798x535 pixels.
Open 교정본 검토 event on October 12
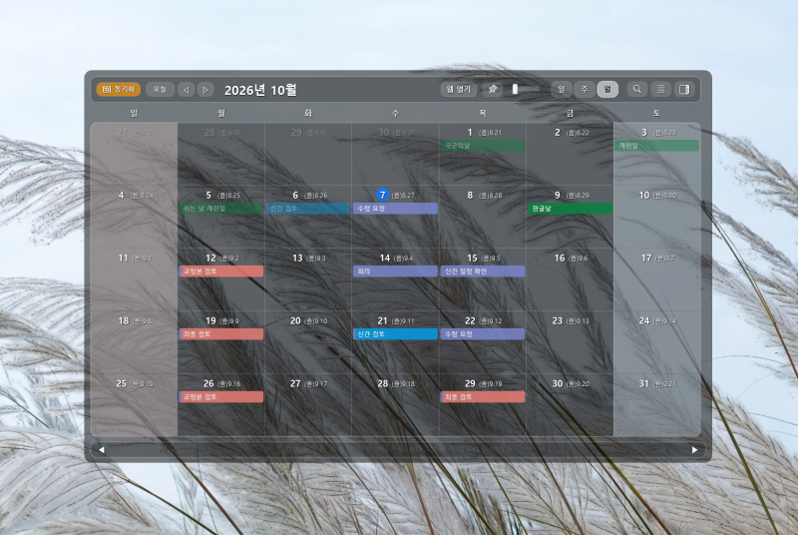pos(220,271)
